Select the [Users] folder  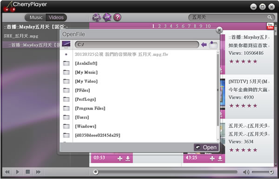point(82,117)
